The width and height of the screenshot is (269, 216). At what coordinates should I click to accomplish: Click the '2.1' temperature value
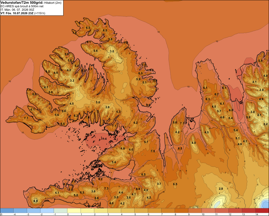tap(259, 115)
